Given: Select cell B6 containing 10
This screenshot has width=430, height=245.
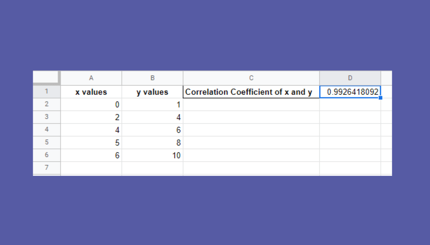Looking at the screenshot, I should point(152,155).
